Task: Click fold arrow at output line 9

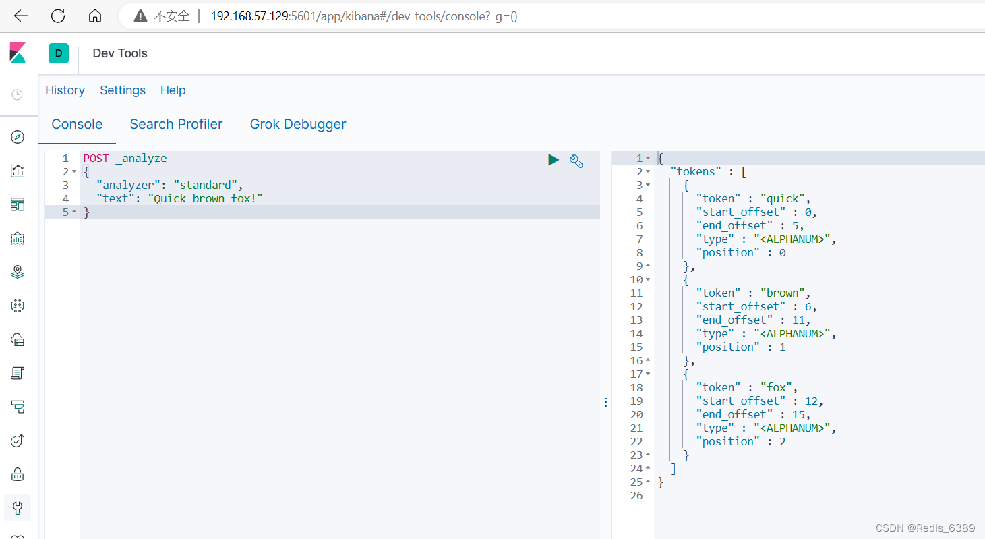Action: pyautogui.click(x=648, y=266)
